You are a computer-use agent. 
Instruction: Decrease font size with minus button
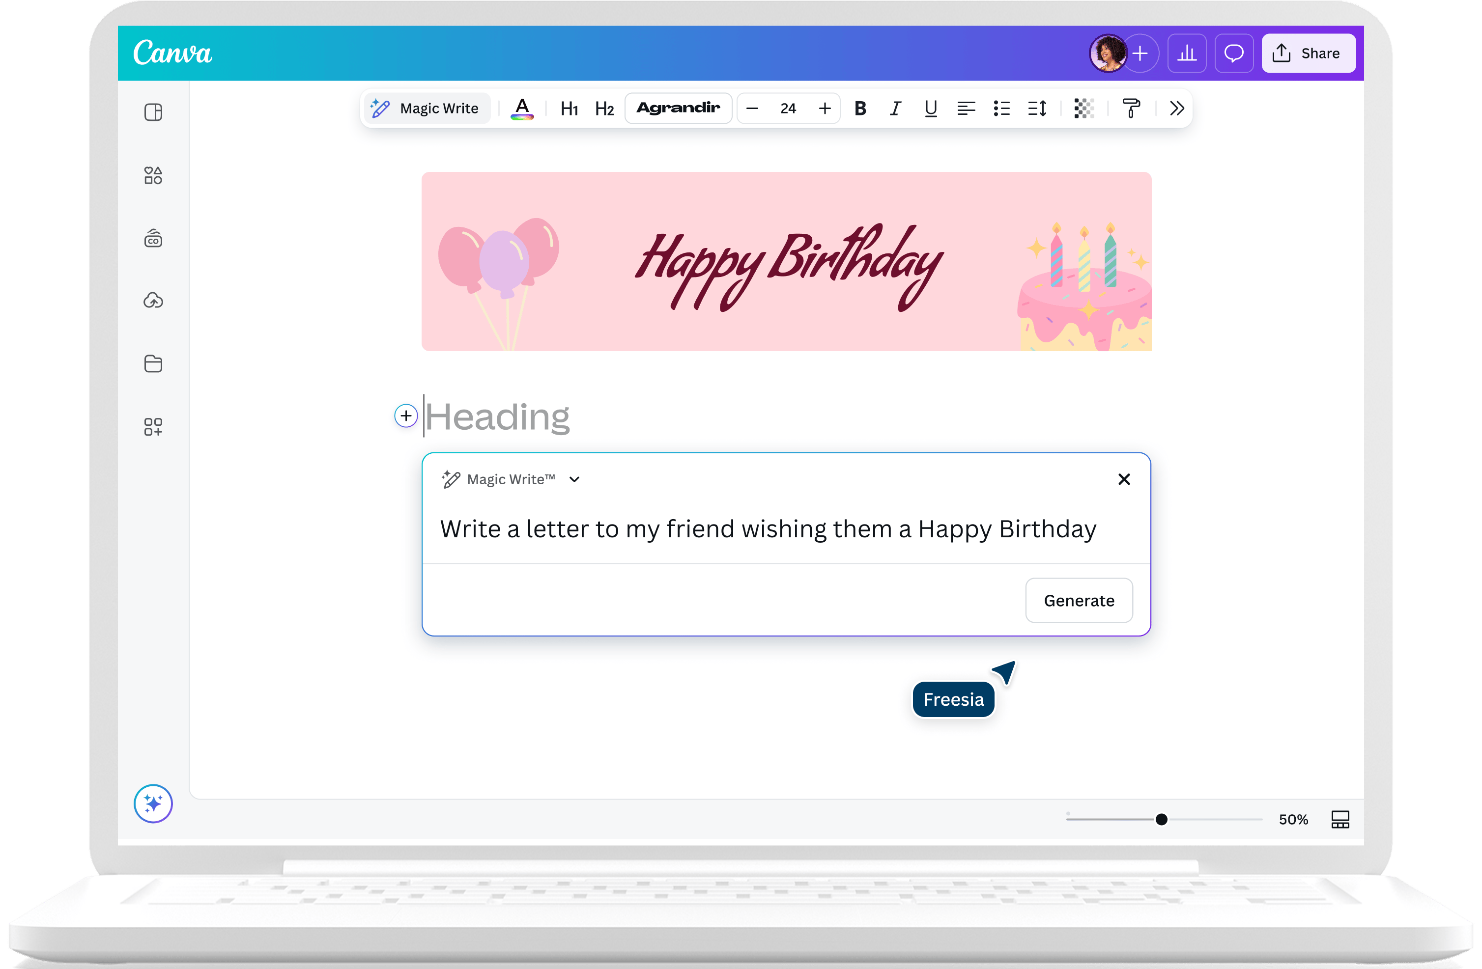(752, 109)
